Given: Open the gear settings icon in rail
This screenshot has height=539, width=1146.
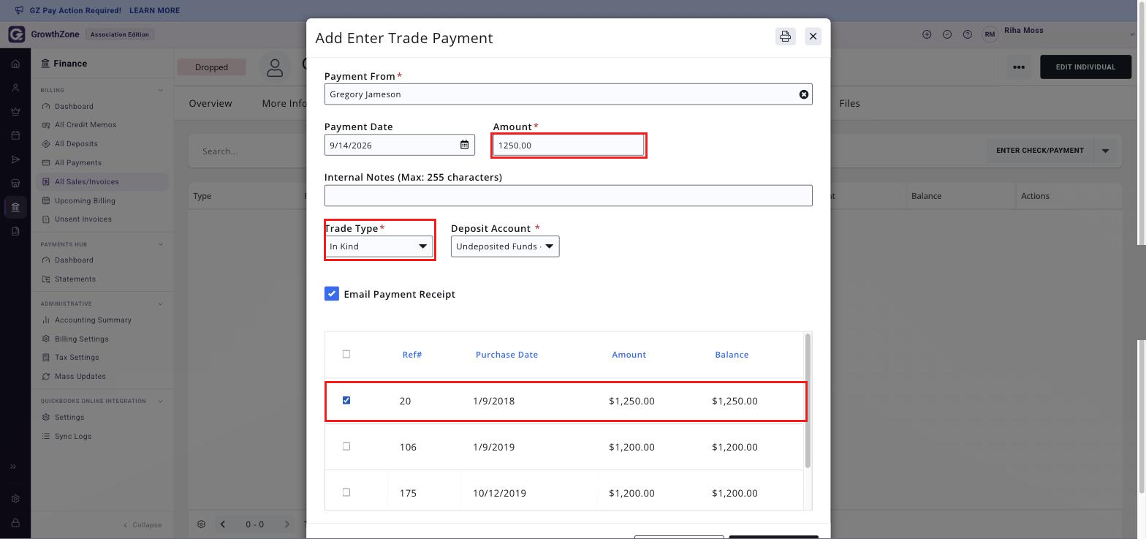Looking at the screenshot, I should click(15, 499).
